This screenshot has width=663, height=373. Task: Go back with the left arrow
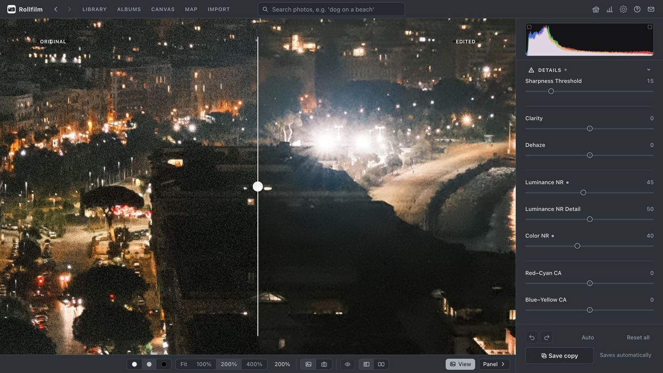pos(56,9)
